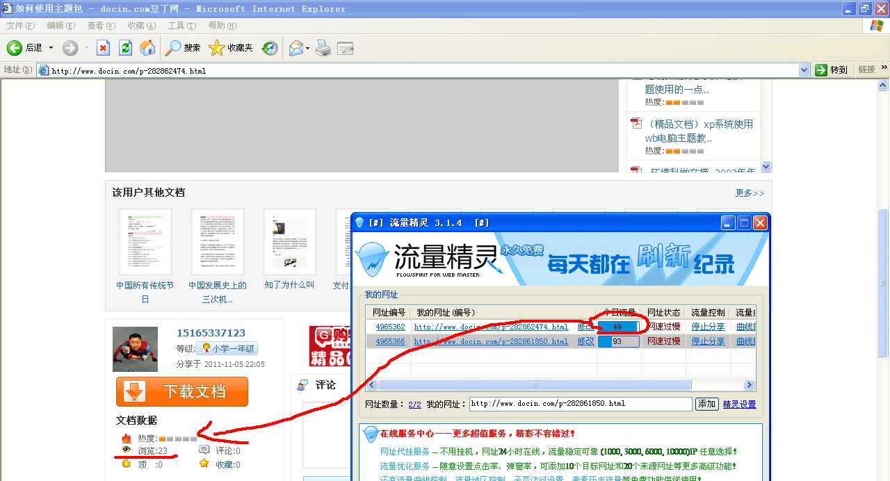Click the 评论 section user icon
The image size is (890, 481).
(302, 385)
